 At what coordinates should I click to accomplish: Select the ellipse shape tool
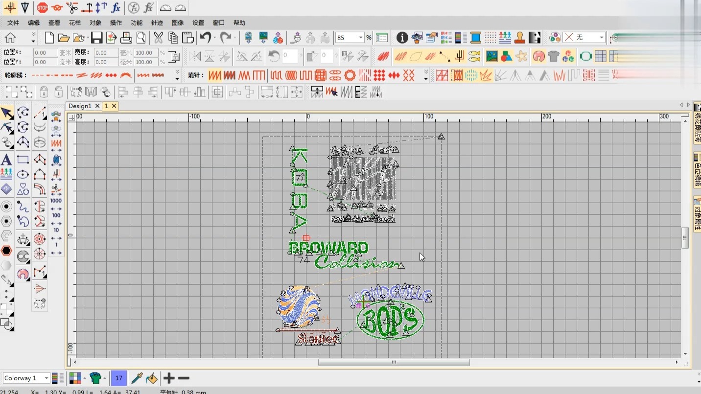23,174
